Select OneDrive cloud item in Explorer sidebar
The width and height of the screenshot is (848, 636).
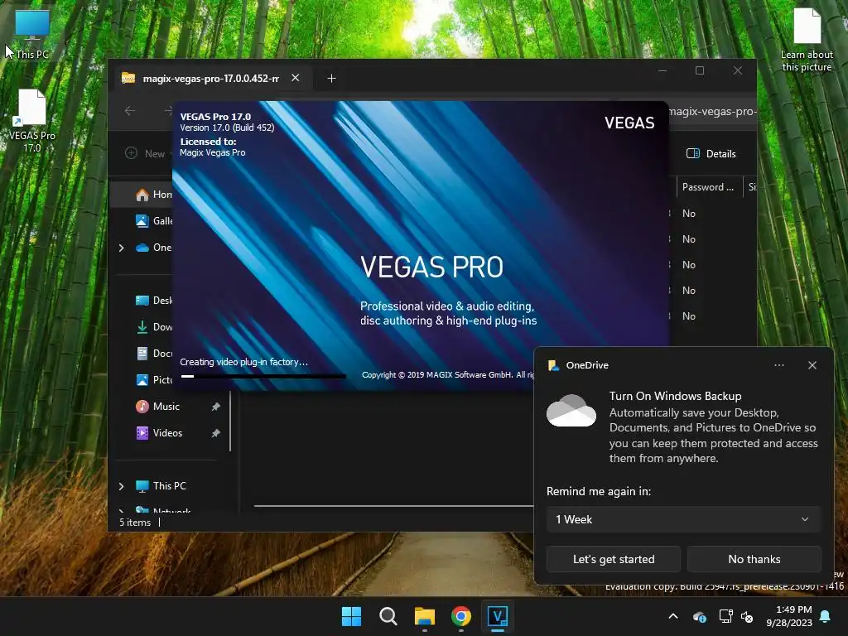pos(153,247)
